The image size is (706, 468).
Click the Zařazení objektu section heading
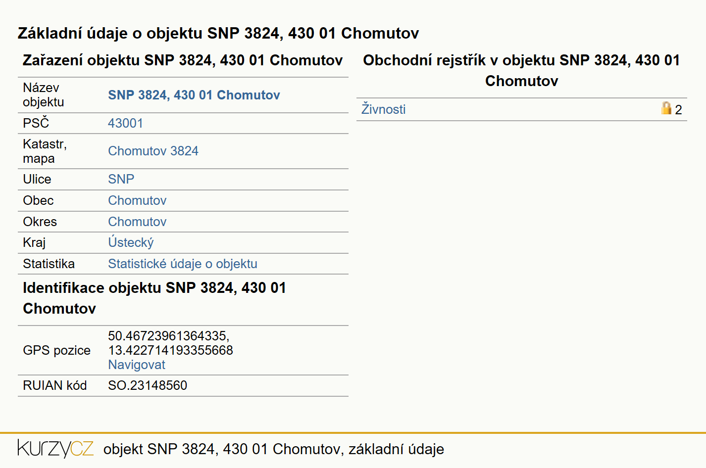tap(183, 60)
